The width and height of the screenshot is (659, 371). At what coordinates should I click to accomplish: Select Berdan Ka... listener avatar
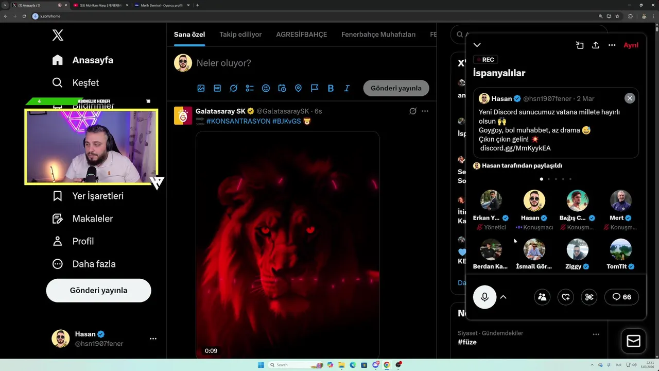(x=491, y=249)
